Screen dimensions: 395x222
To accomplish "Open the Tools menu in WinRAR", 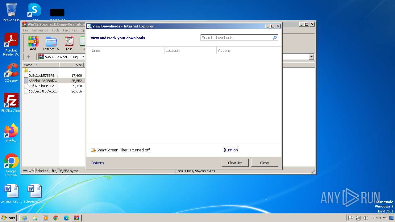I will click(x=56, y=30).
